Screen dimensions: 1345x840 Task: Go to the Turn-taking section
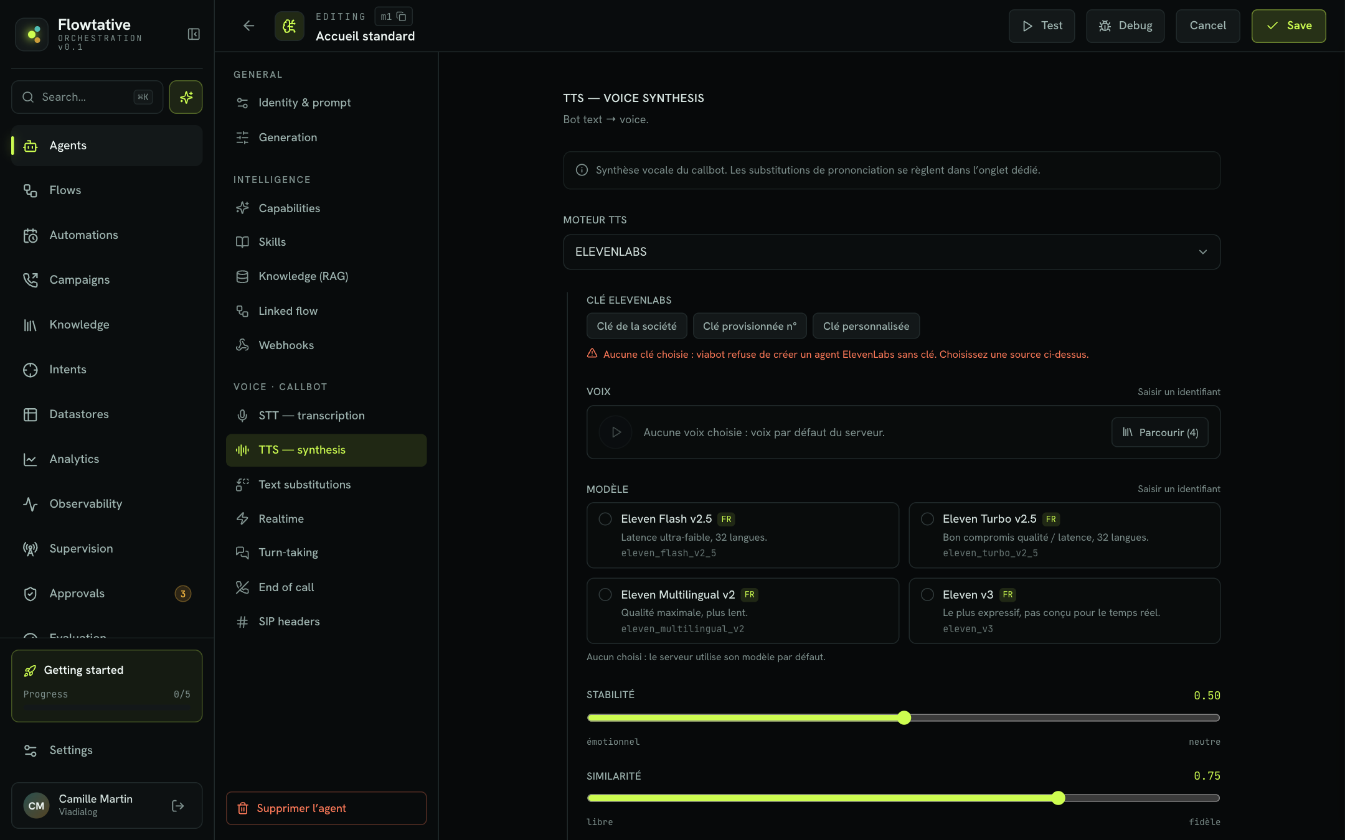[x=326, y=553]
